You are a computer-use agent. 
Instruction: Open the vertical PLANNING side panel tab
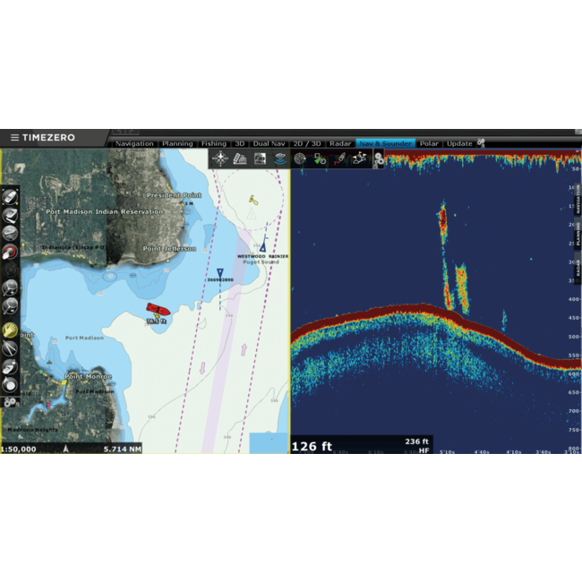578,234
